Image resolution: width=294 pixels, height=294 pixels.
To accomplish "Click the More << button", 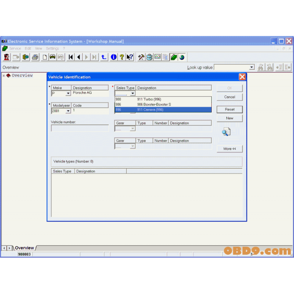I will [x=229, y=149].
